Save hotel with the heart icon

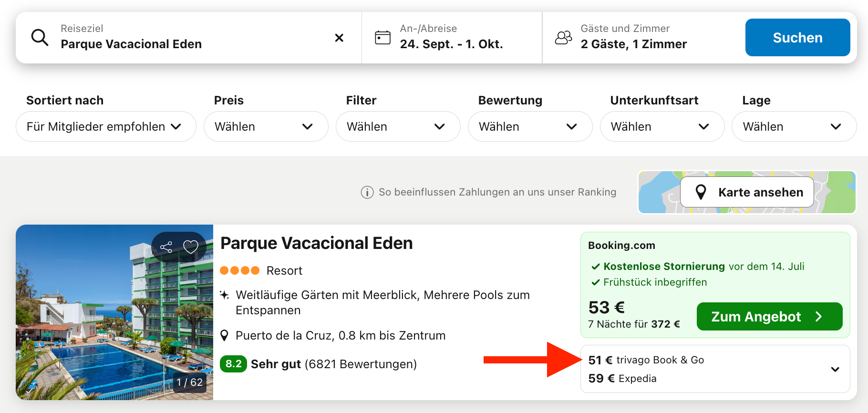191,247
